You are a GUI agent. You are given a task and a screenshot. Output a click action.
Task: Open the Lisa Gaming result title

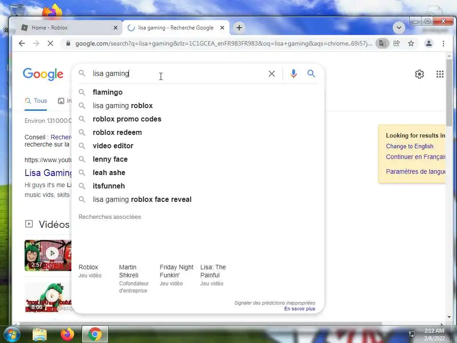(48, 173)
